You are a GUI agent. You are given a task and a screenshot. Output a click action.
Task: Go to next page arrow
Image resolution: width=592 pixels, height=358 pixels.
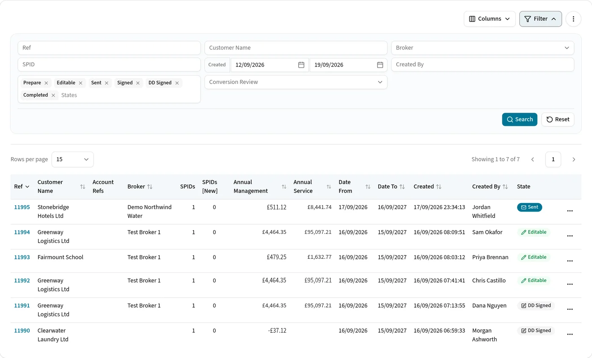[x=574, y=160]
